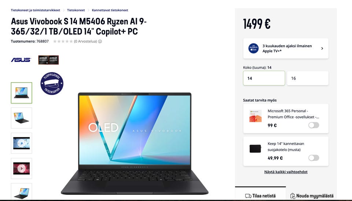This screenshot has width=352, height=201.
Task: Enable the Microsoft 365 Personal add-on toggle
Action: [x=313, y=125]
